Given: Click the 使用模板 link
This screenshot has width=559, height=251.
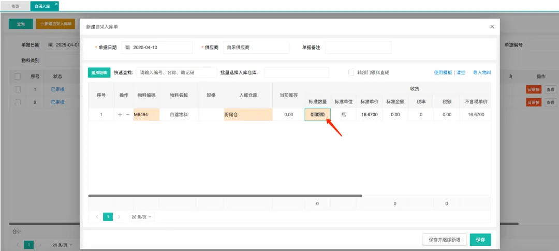Looking at the screenshot, I should 443,73.
